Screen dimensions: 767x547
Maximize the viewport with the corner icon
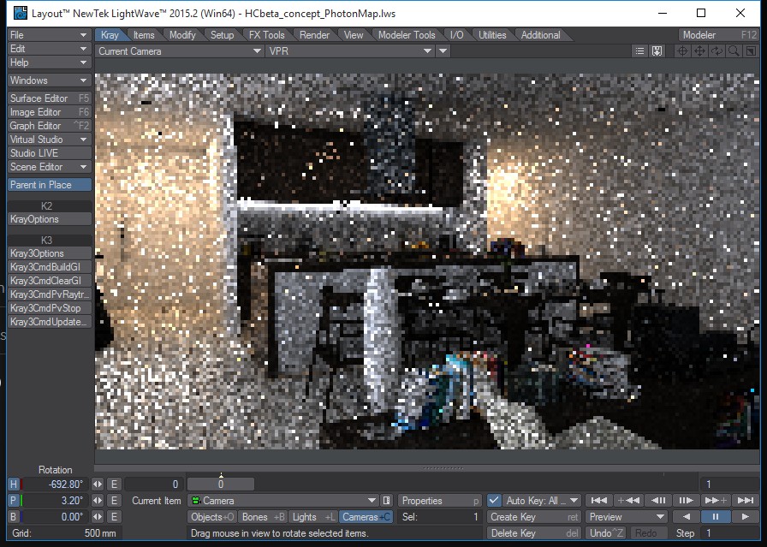[x=750, y=51]
